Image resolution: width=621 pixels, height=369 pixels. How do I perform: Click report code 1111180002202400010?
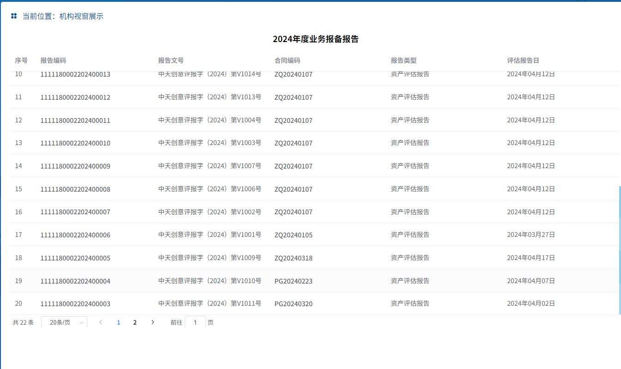75,143
